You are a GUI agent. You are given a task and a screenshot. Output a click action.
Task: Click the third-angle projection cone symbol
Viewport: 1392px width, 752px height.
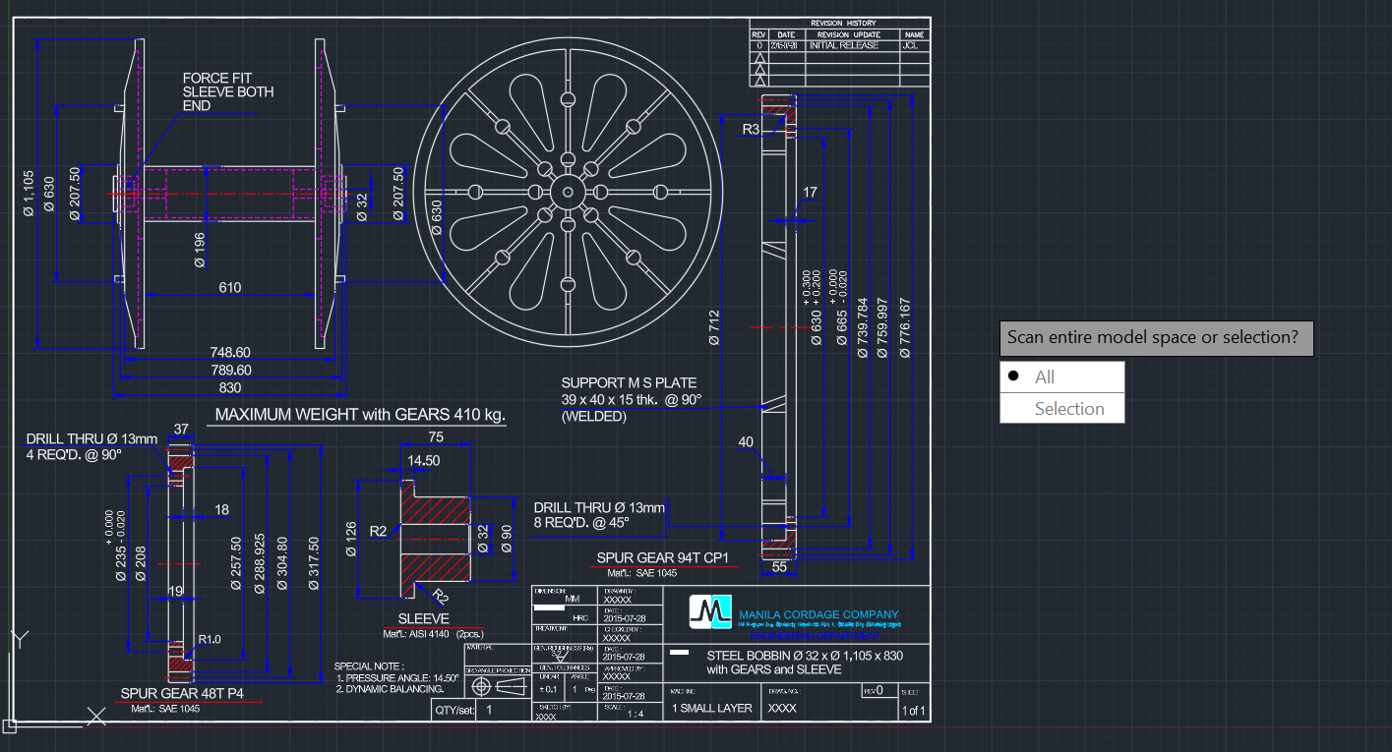coord(509,686)
